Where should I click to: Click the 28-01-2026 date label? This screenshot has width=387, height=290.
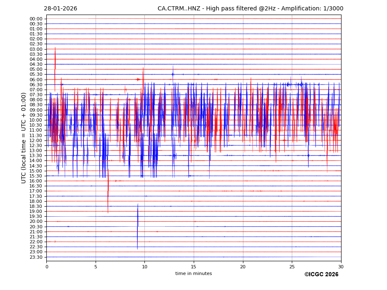click(x=61, y=9)
